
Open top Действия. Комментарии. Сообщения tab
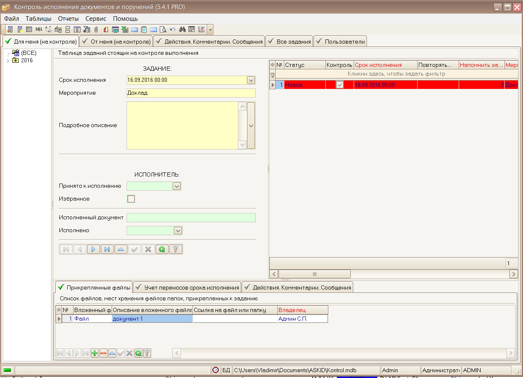(x=209, y=42)
